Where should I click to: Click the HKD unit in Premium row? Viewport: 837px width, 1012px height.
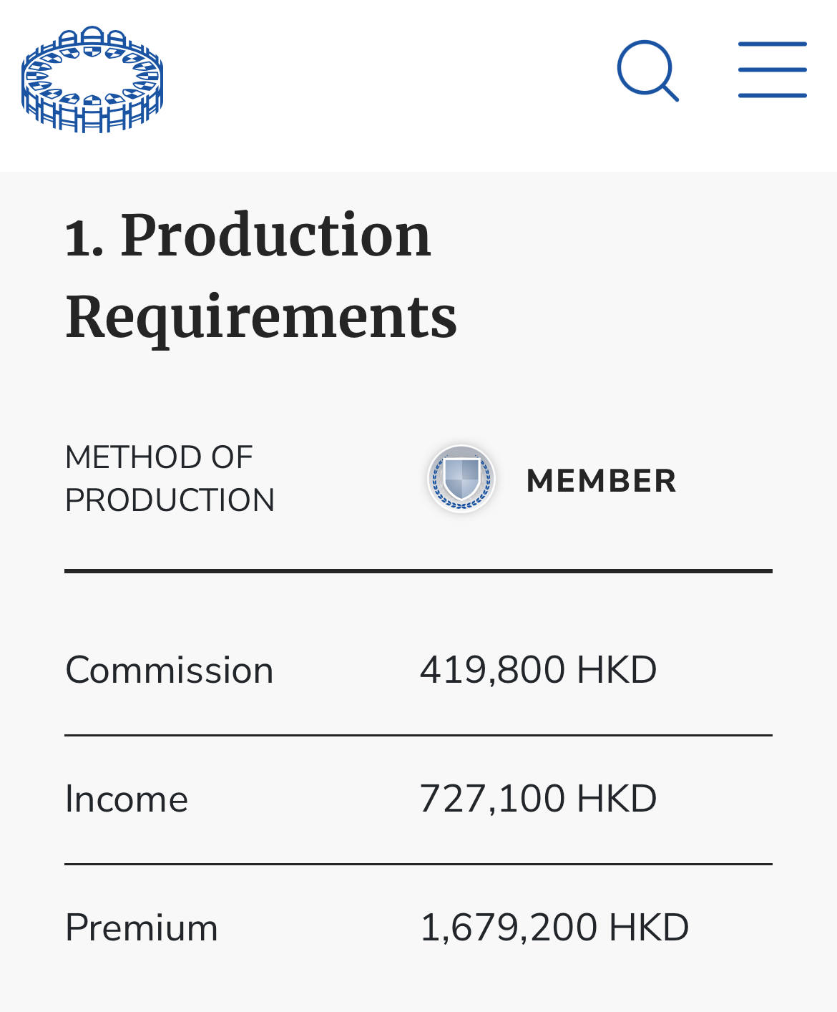pos(649,928)
